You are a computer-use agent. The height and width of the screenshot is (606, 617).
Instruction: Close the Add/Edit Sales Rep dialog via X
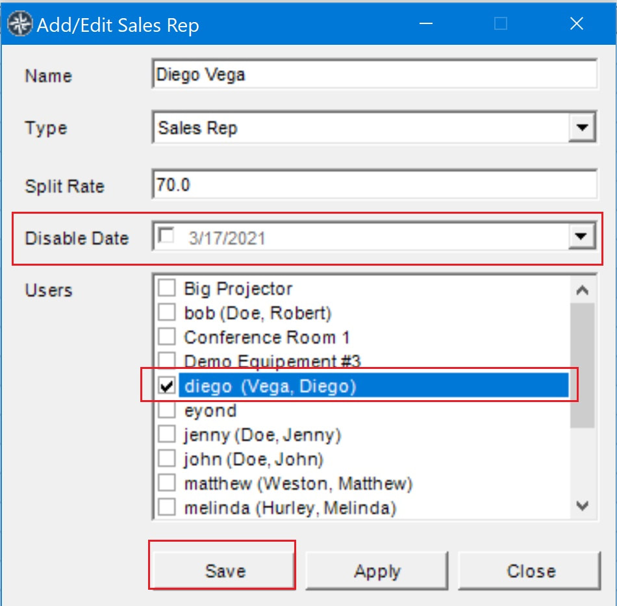577,23
